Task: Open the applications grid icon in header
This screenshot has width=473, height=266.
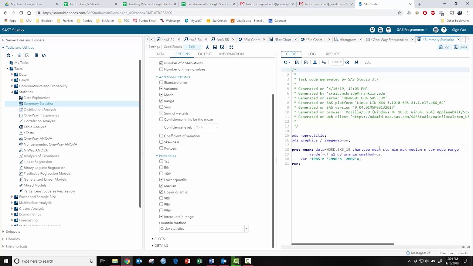Action: coord(388,30)
